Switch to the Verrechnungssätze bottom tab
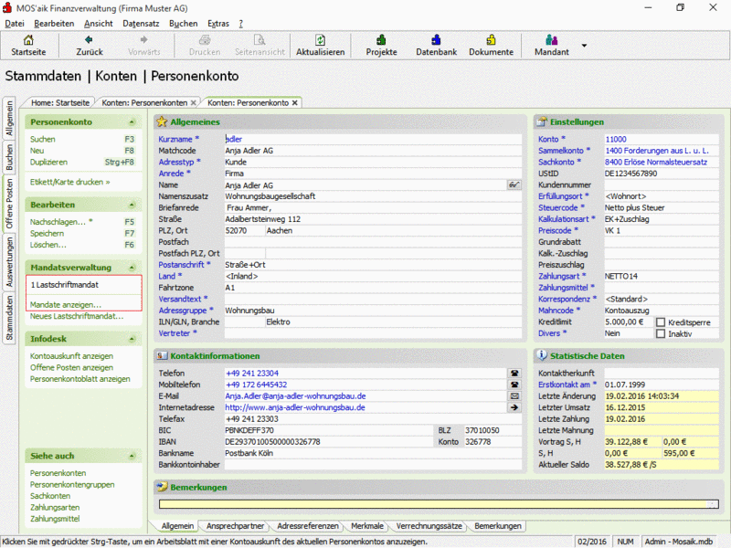The height and width of the screenshot is (548, 731). point(429,526)
